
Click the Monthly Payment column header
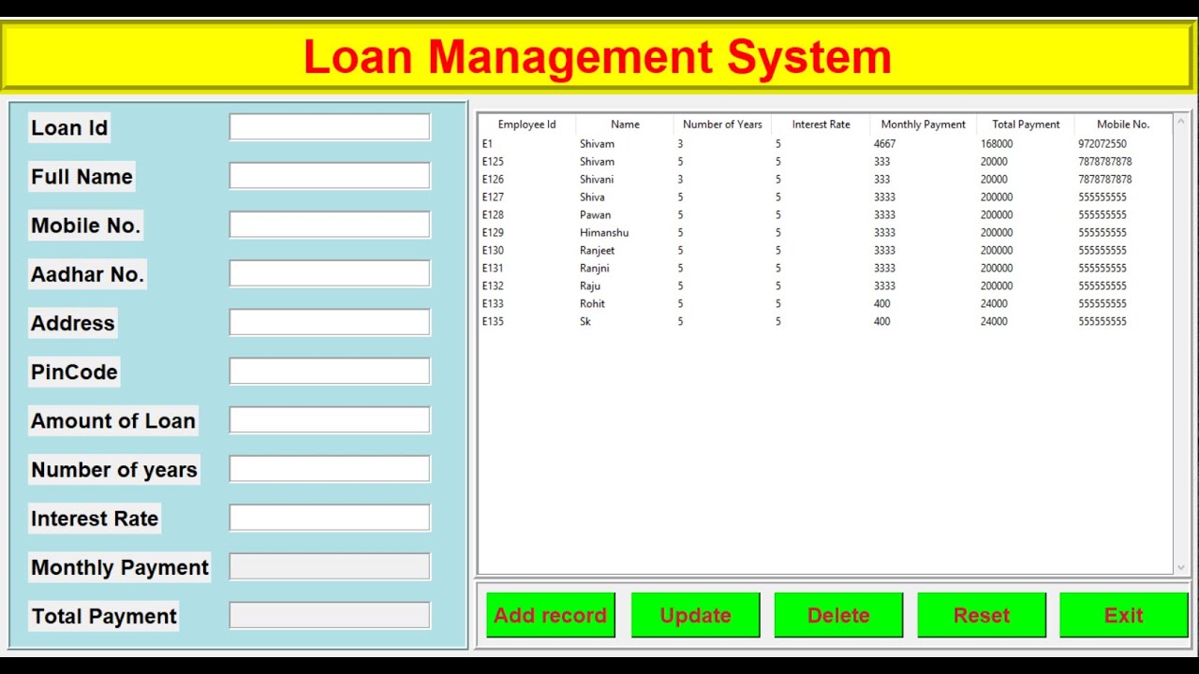tap(923, 125)
